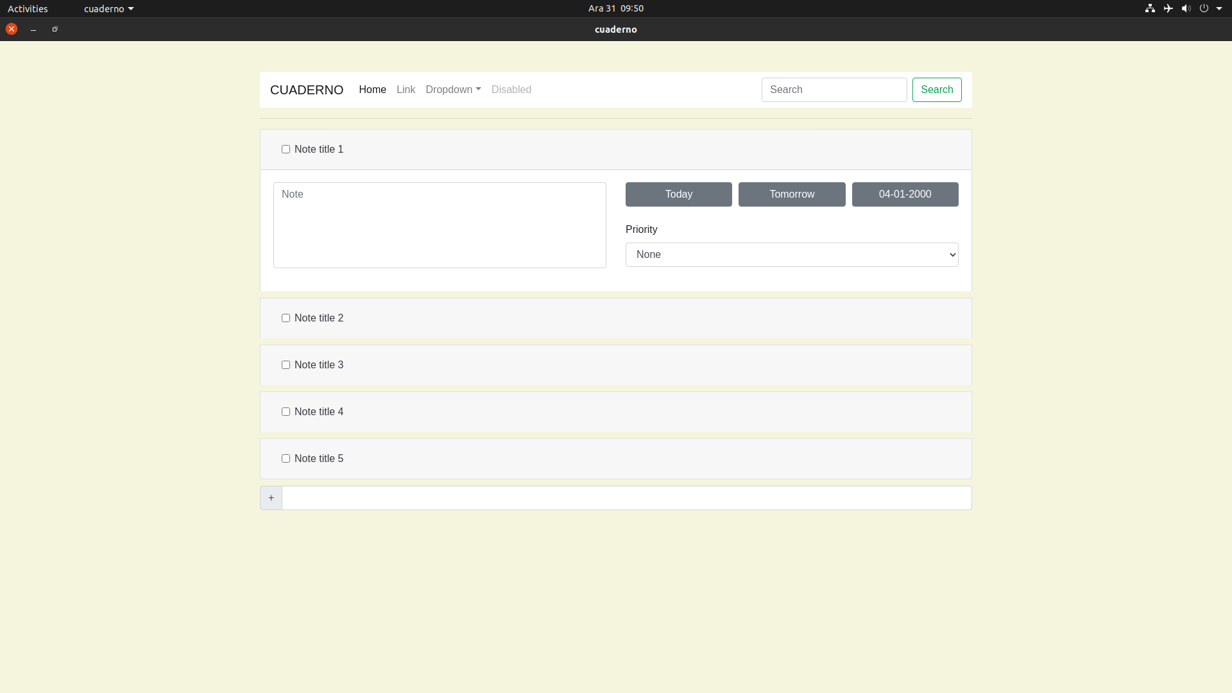Mark the Note title 2 checkbox
The width and height of the screenshot is (1232, 693).
[286, 318]
